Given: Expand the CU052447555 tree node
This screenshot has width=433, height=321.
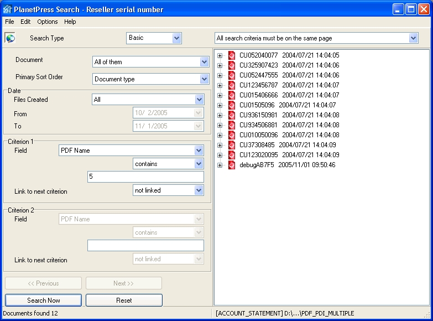Looking at the screenshot, I should (x=220, y=75).
